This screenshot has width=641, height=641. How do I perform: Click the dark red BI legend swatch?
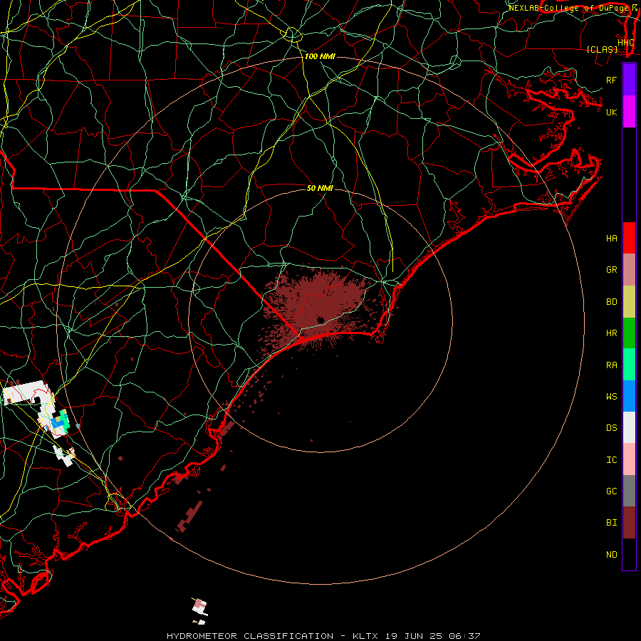(x=629, y=523)
